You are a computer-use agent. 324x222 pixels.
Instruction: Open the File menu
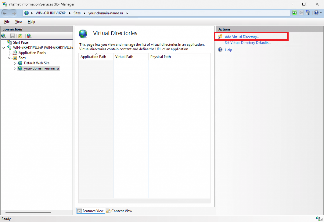click(7, 22)
